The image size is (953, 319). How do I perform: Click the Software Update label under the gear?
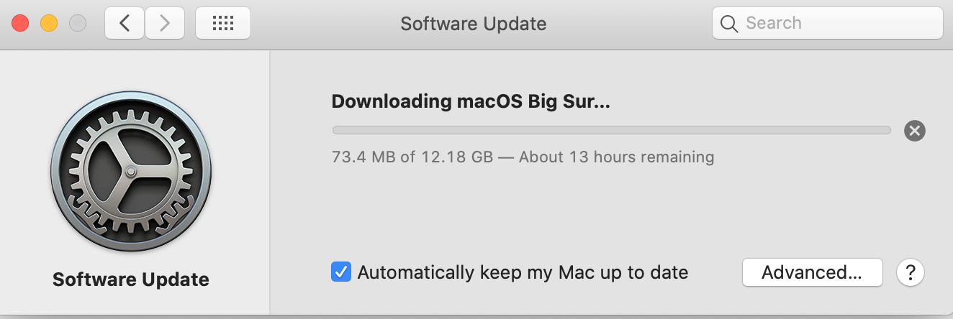click(131, 279)
